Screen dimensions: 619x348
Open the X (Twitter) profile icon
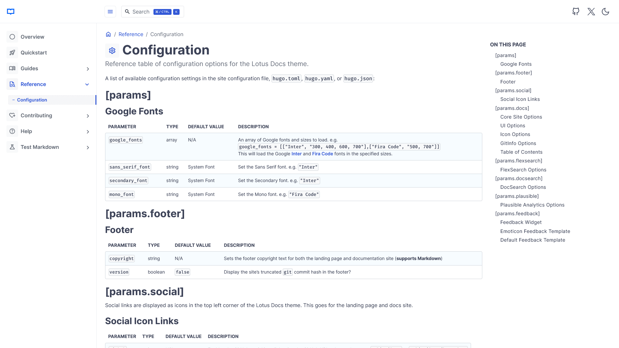(591, 12)
